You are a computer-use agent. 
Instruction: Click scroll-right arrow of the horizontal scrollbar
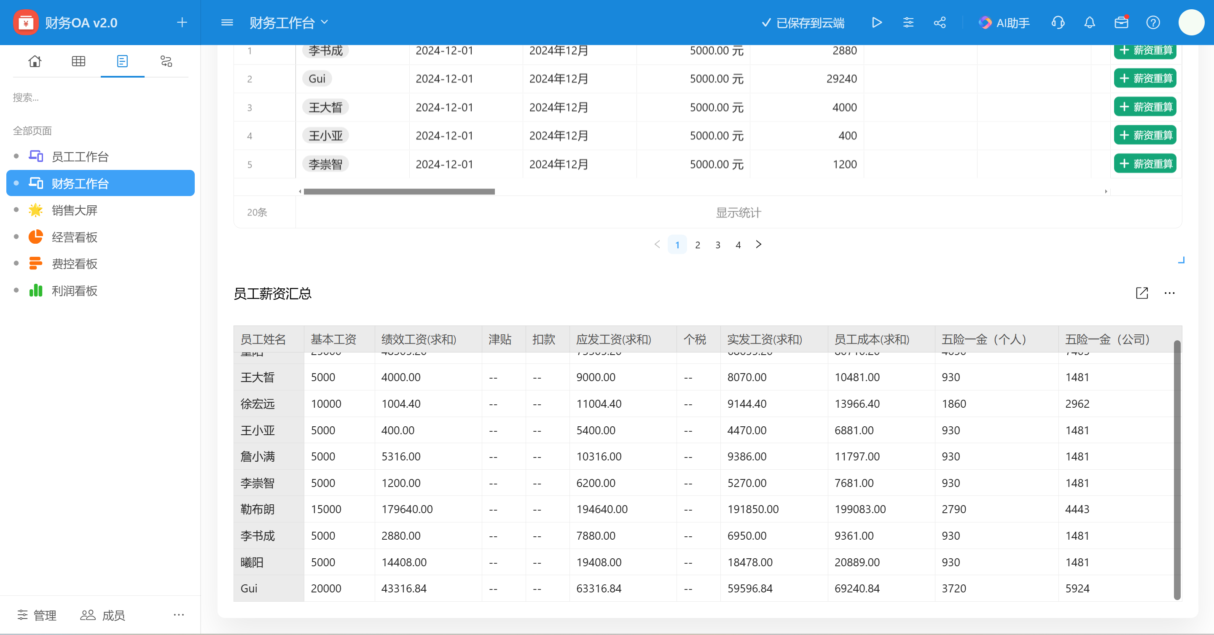pyautogui.click(x=1106, y=191)
